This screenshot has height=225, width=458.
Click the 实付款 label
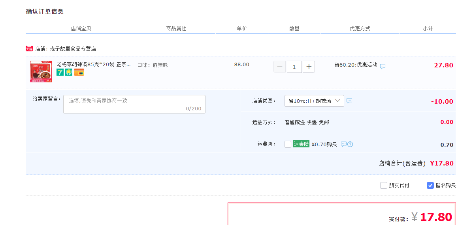[398, 219]
